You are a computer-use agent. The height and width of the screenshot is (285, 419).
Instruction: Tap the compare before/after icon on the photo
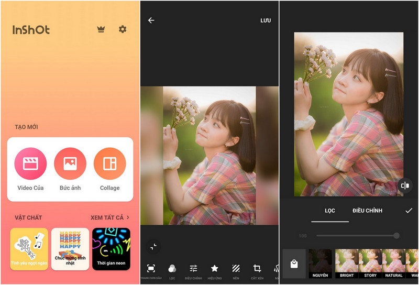point(405,185)
